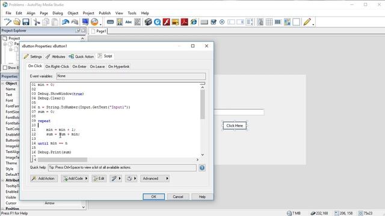Click the yellow pencil toolbar icon

tap(307, 22)
